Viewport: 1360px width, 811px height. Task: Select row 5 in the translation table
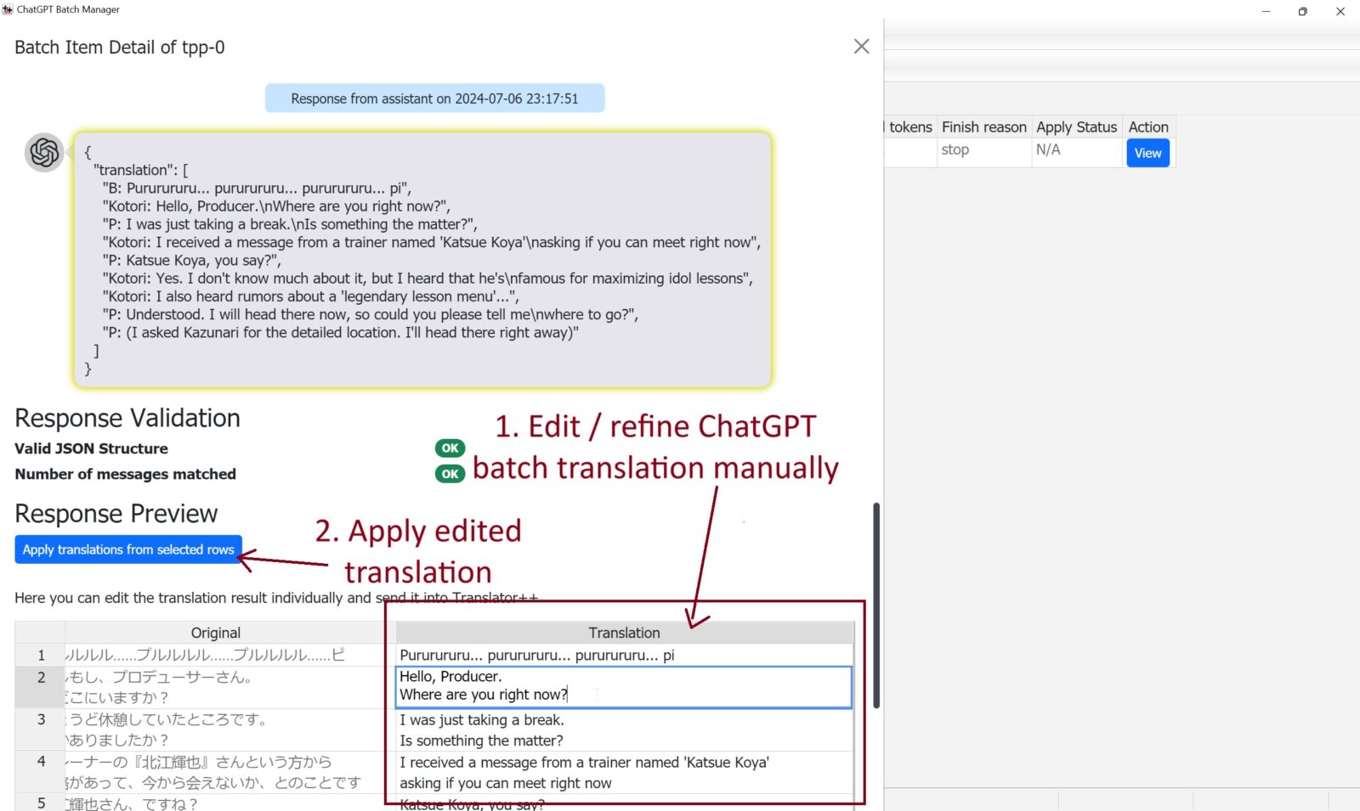[39, 803]
